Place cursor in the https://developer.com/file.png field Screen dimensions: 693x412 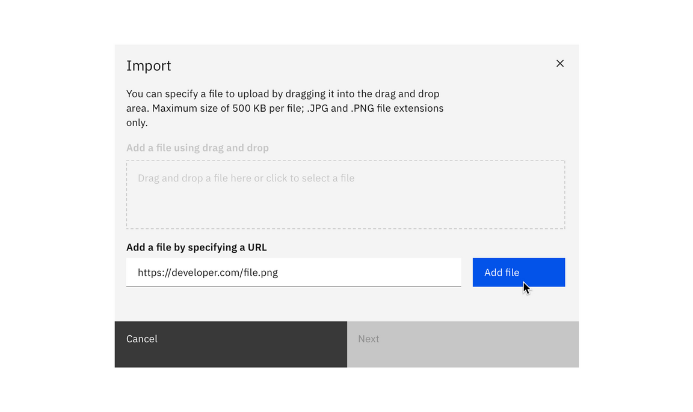(x=294, y=272)
